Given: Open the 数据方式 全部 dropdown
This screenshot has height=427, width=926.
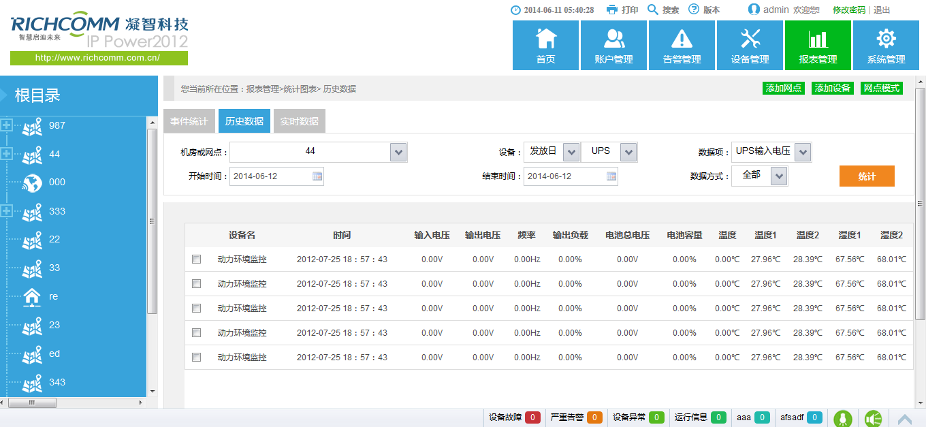Looking at the screenshot, I should click(780, 176).
